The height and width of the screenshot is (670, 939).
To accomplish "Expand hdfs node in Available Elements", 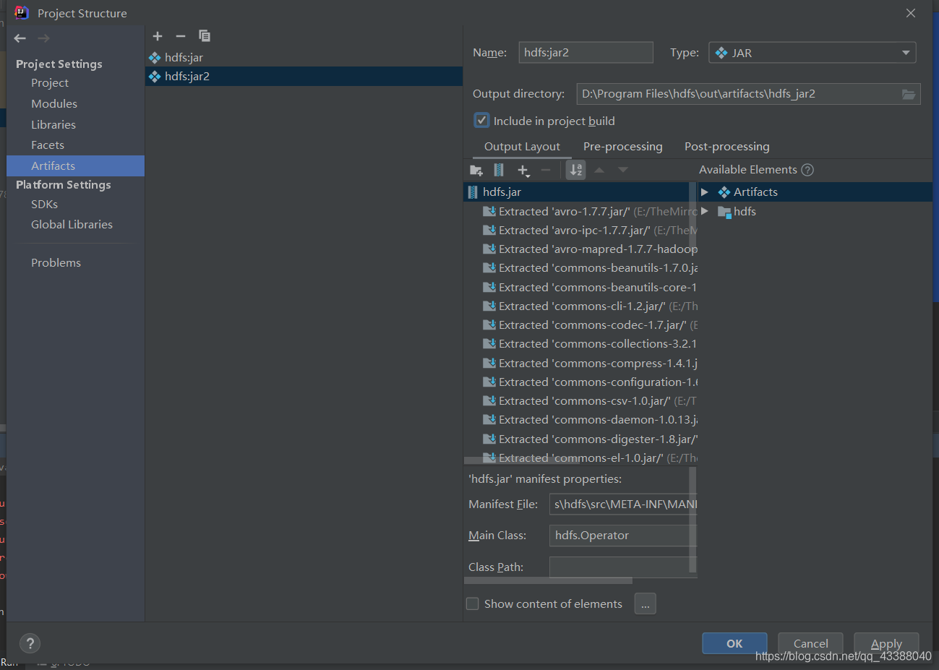I will pyautogui.click(x=705, y=212).
